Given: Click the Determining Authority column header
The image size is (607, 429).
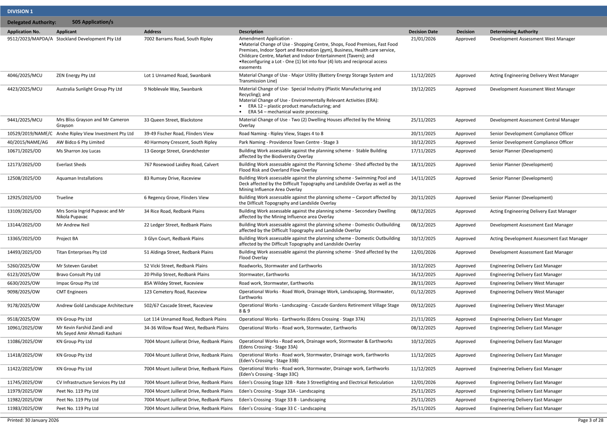Looking at the screenshot, I should click(x=514, y=31).
